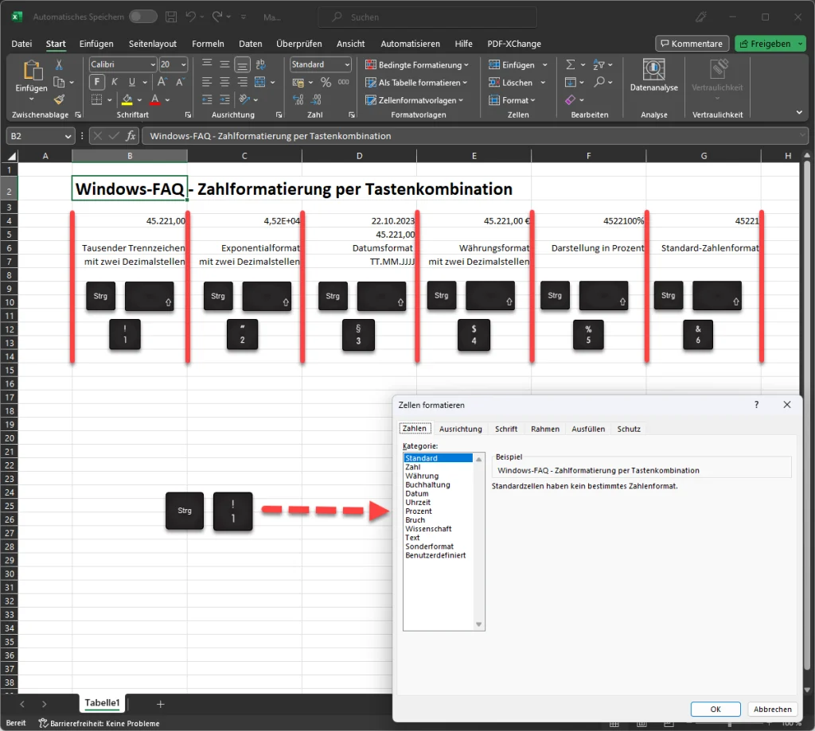This screenshot has height=731, width=815.
Task: Switch to Schutz tab in dialog
Action: click(x=629, y=429)
